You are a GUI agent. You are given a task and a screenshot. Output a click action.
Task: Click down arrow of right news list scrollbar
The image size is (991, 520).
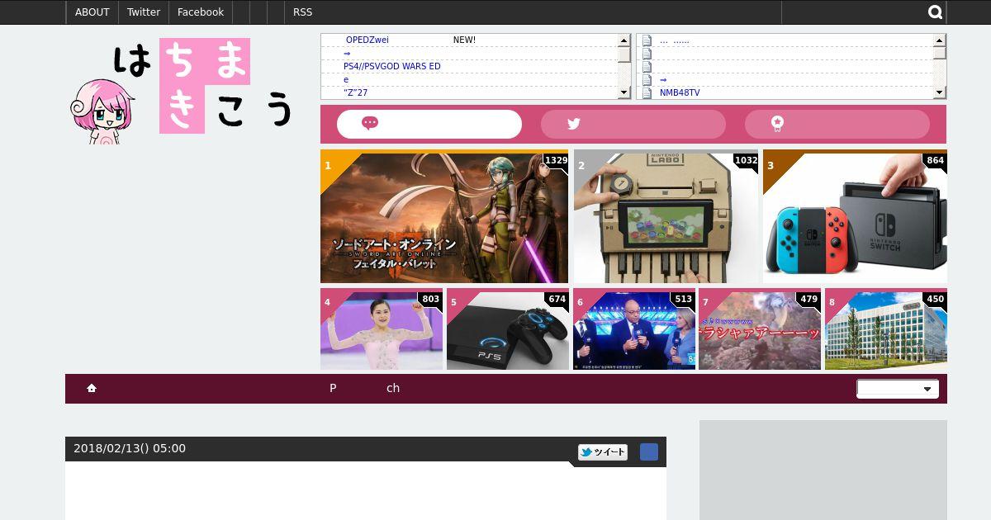(940, 92)
